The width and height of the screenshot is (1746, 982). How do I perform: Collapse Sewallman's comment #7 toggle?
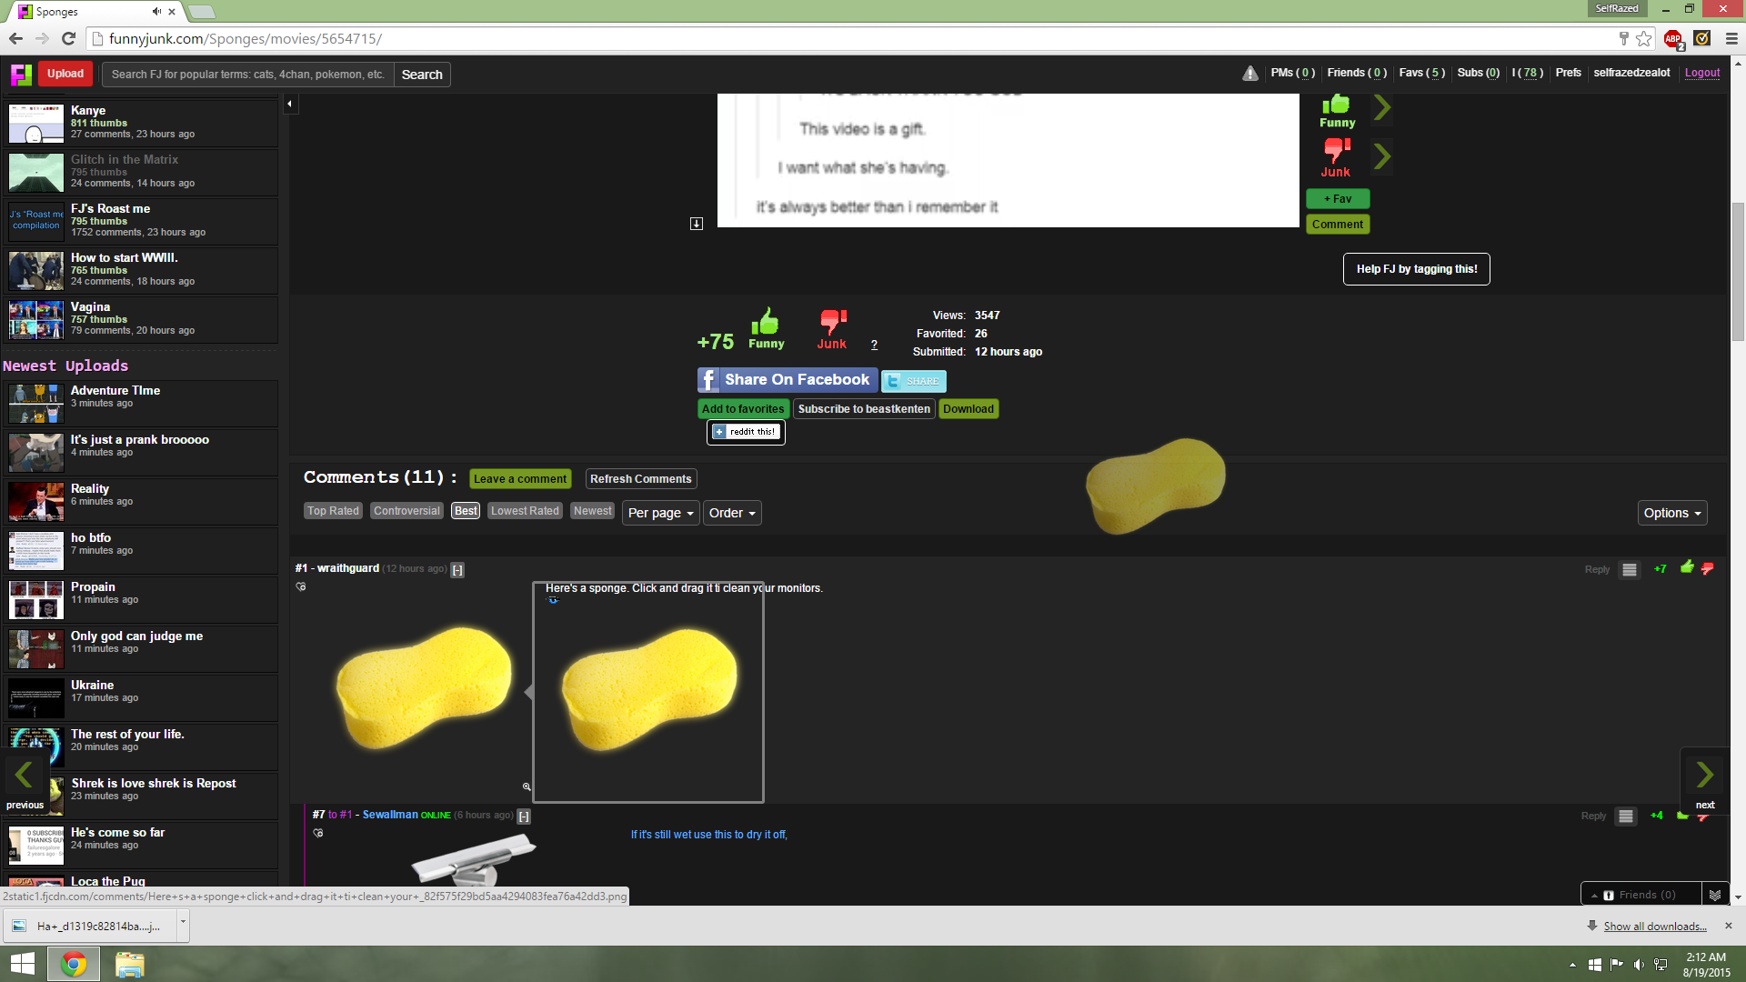pyautogui.click(x=524, y=817)
